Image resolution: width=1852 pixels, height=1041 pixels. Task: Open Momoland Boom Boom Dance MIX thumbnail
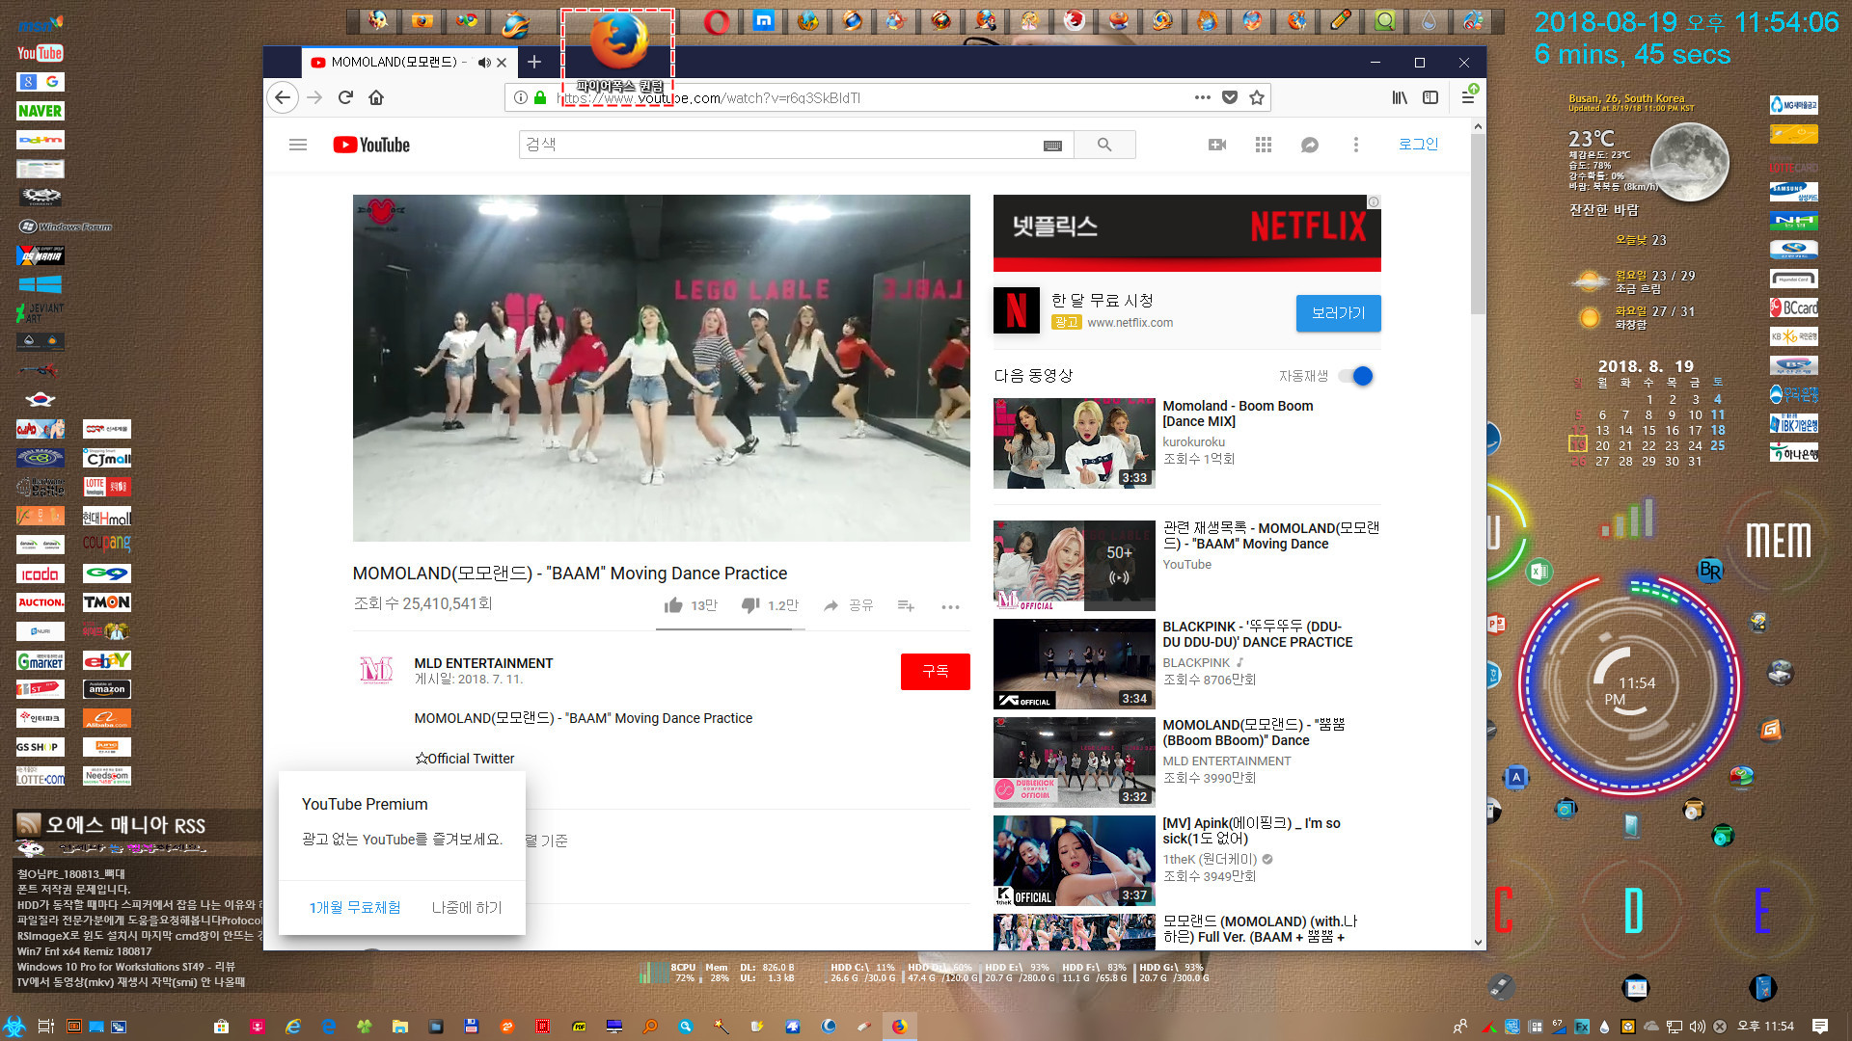[1074, 443]
